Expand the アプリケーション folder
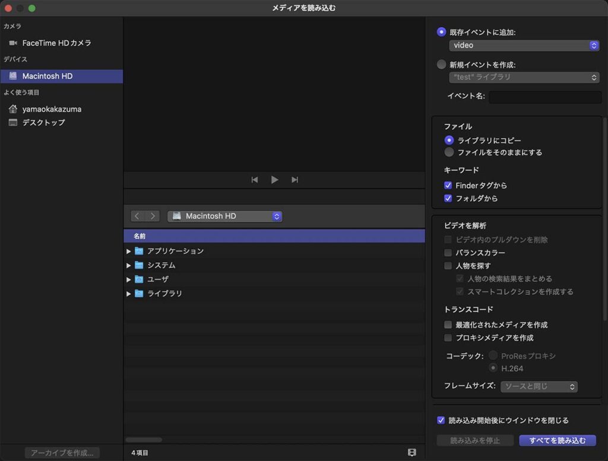Screen dimensions: 608x461 [x=129, y=251]
